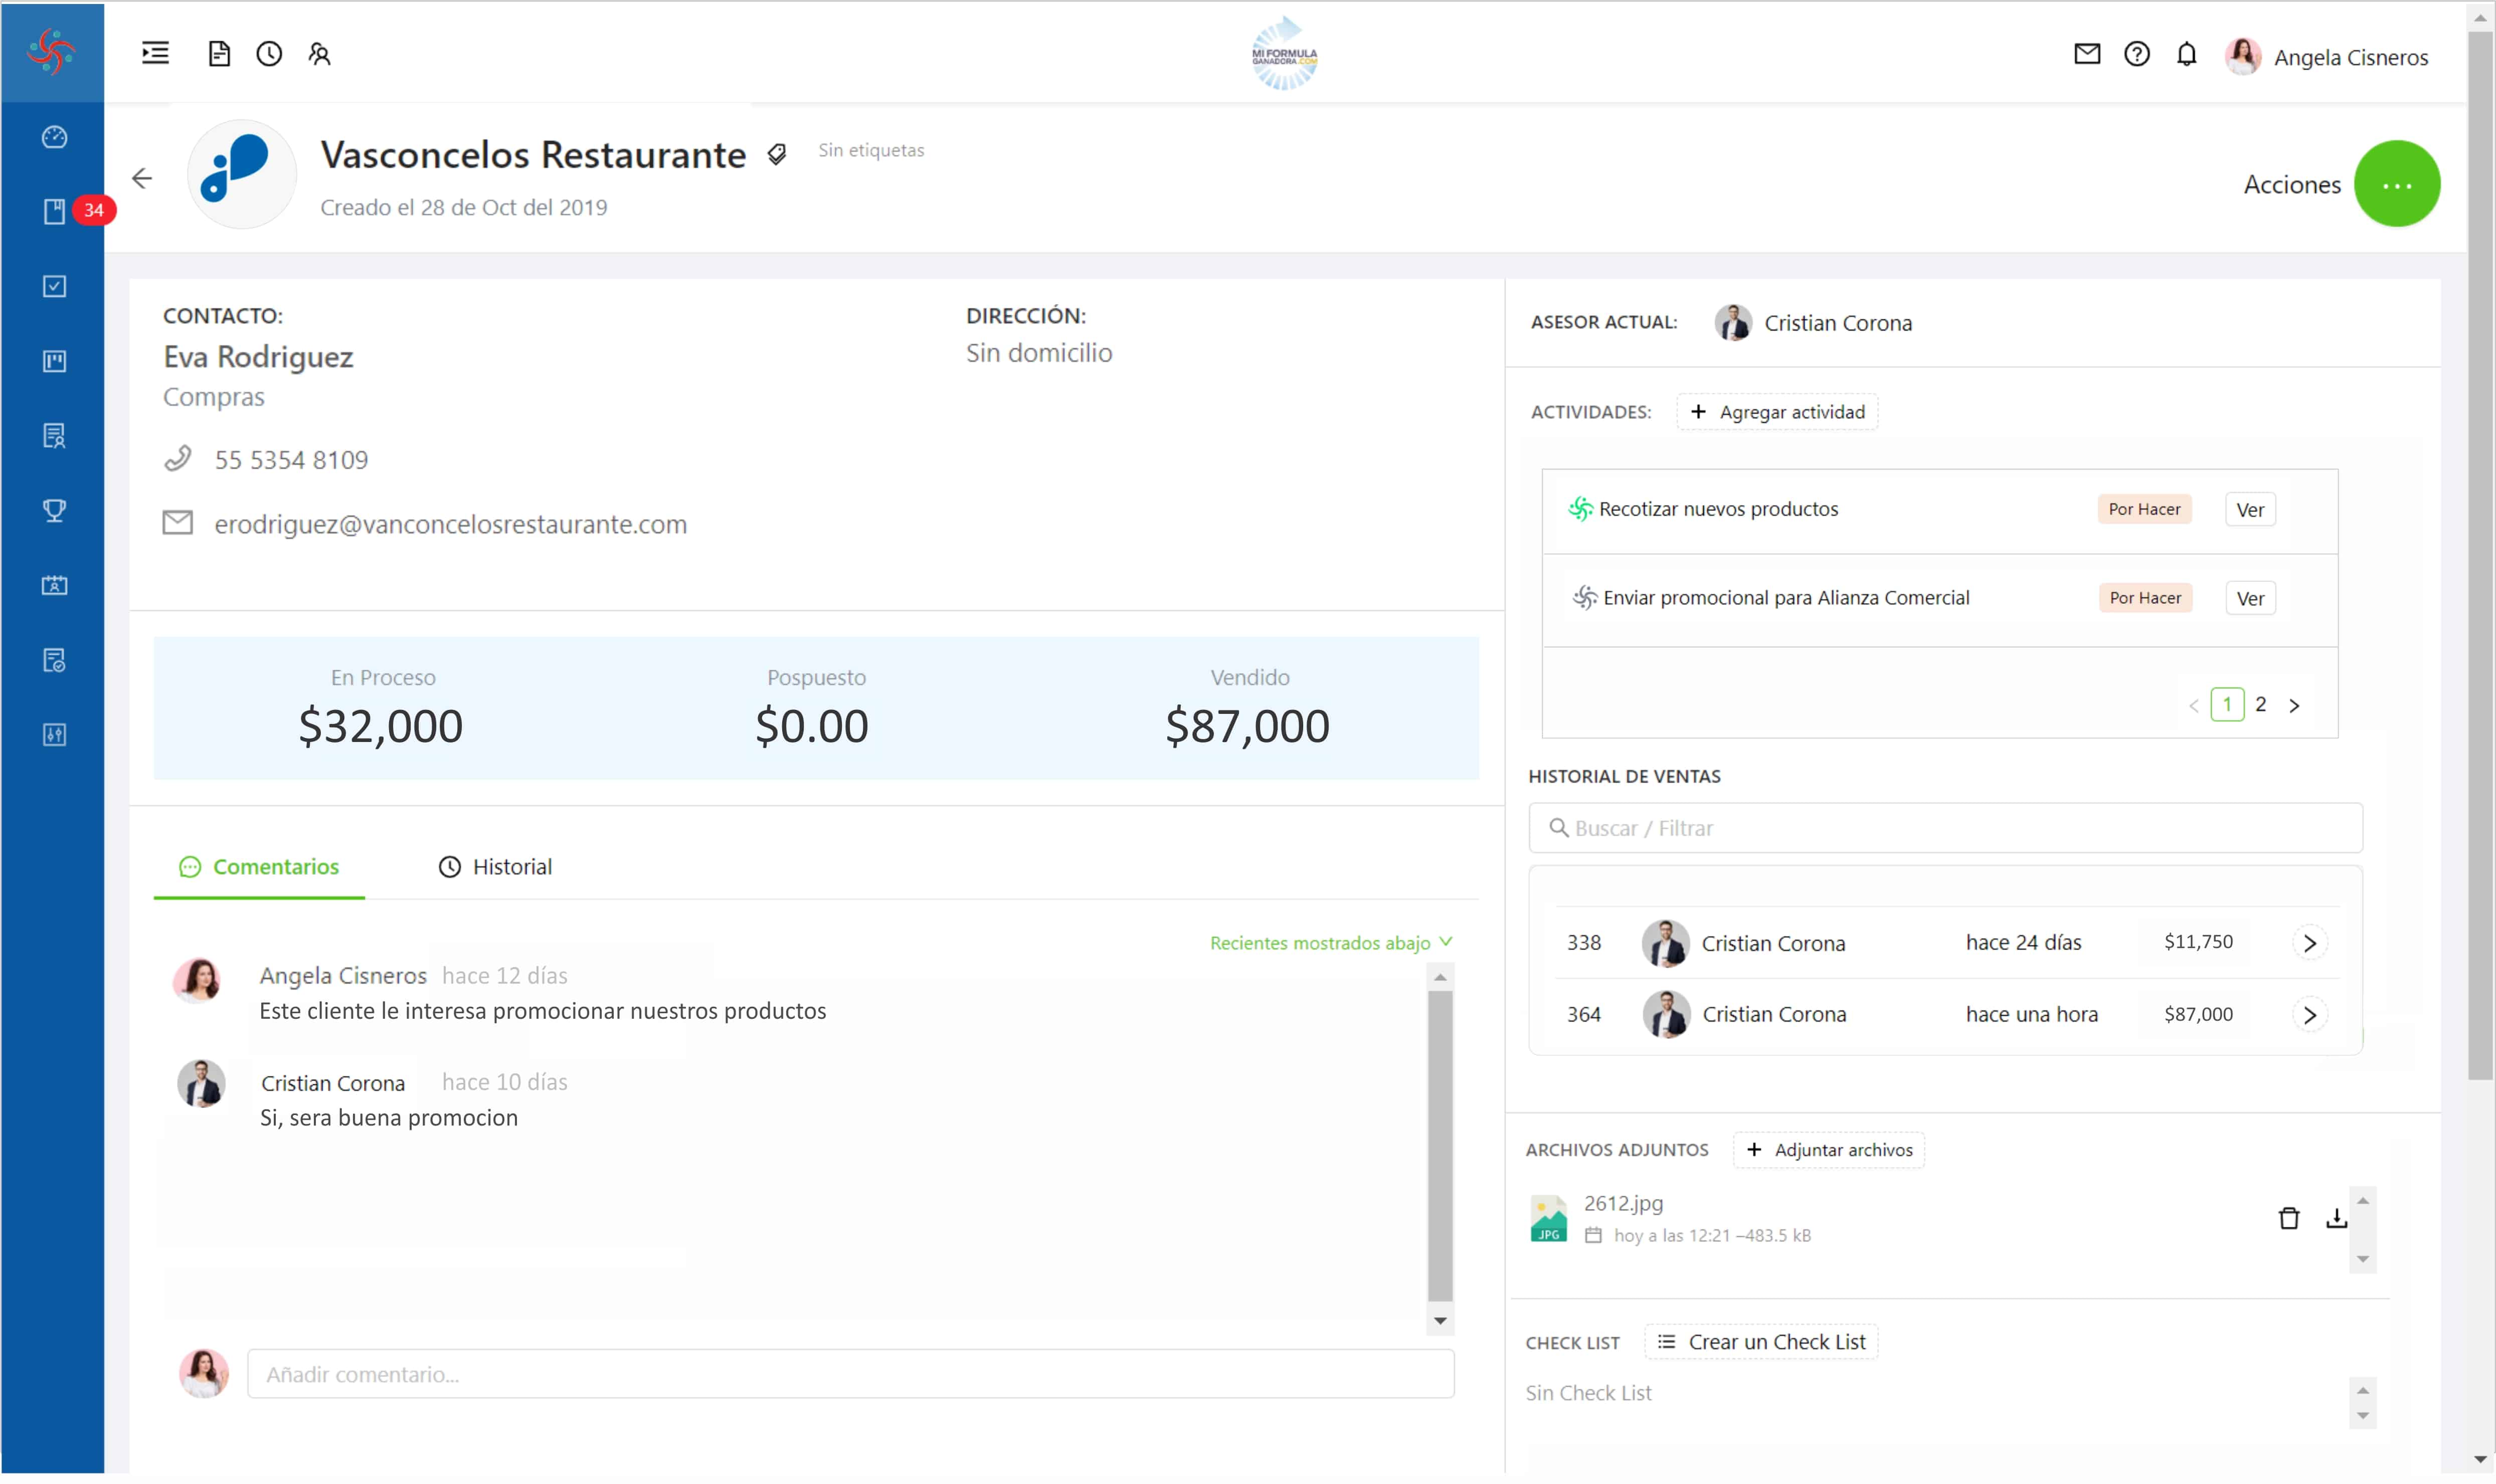Click the Eva Rodriguez contact name

coord(258,357)
